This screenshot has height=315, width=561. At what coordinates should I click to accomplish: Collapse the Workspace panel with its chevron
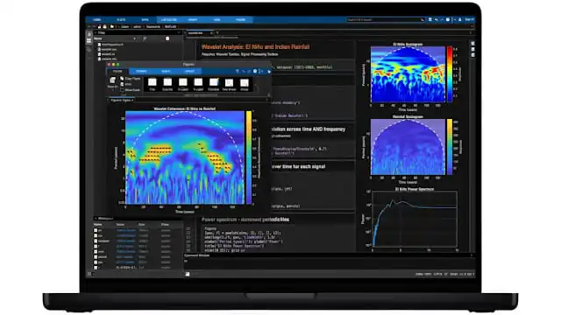(96, 218)
